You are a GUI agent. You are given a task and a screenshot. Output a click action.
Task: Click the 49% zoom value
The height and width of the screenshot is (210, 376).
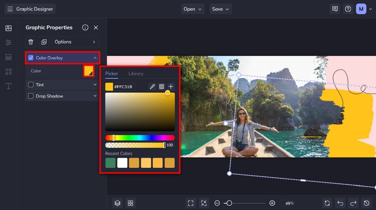tap(289, 203)
